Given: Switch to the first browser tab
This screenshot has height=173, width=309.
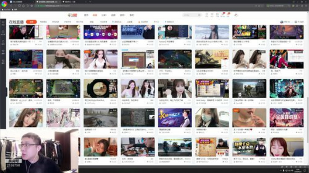Looking at the screenshot, I should pyautogui.click(x=21, y=2).
